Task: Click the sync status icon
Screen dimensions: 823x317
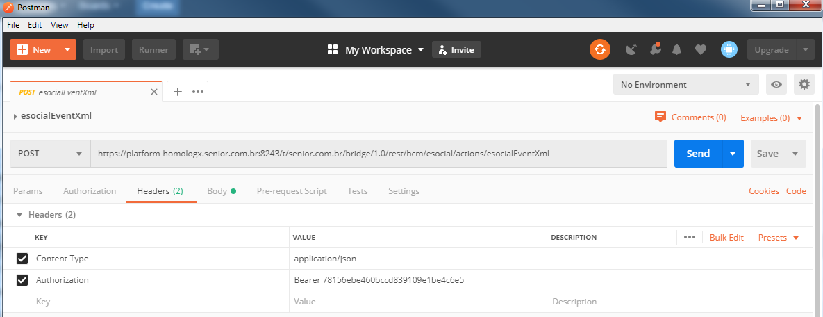Action: click(x=600, y=50)
